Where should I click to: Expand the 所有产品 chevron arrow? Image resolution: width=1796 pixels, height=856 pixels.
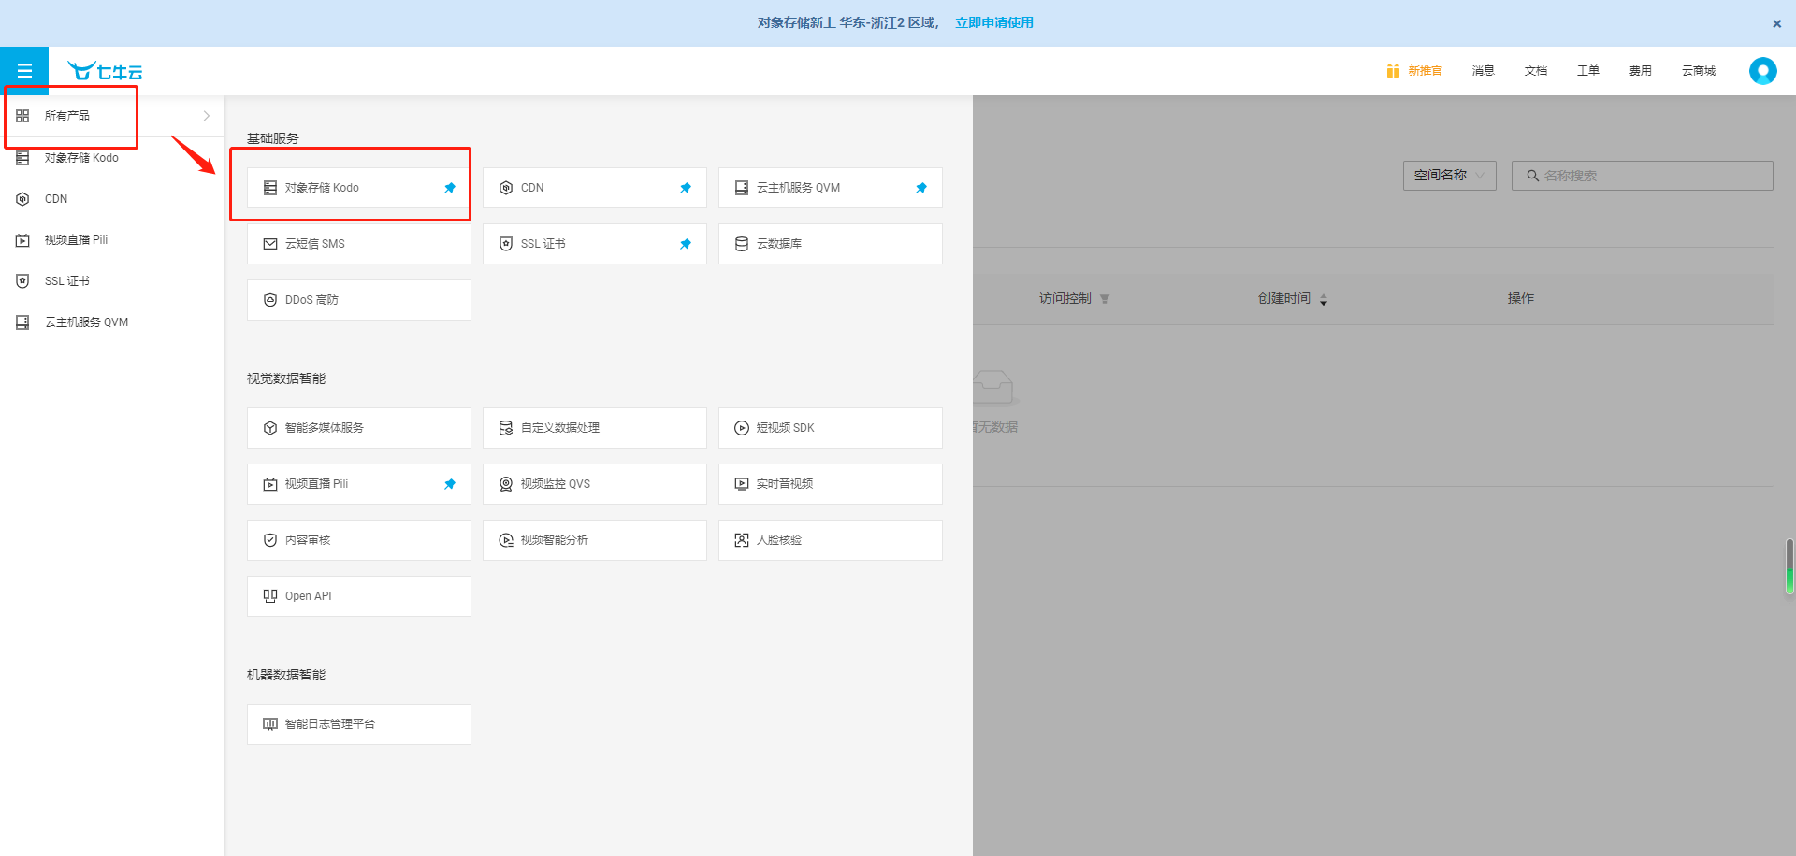point(207,116)
